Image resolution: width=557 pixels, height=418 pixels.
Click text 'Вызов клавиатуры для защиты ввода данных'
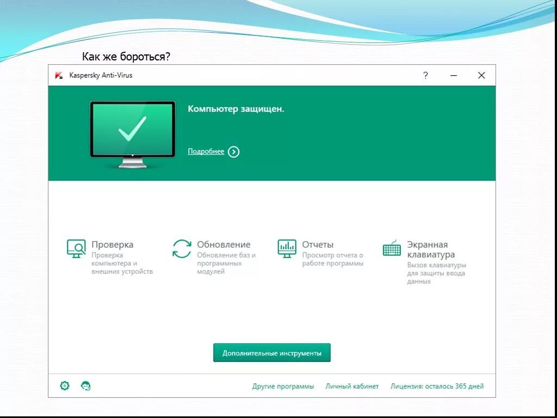(436, 273)
